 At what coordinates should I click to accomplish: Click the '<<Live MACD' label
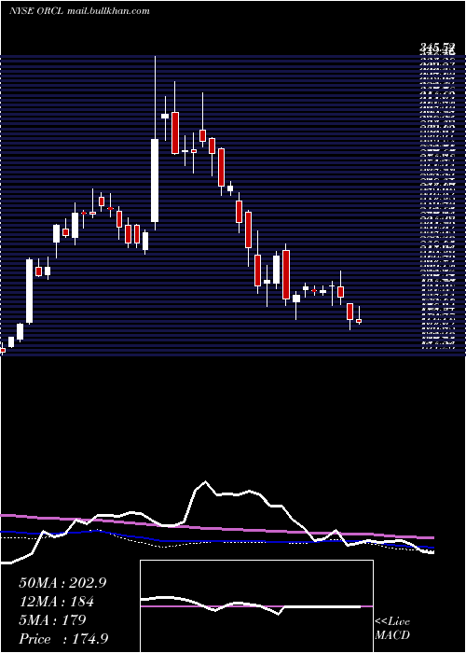click(392, 629)
